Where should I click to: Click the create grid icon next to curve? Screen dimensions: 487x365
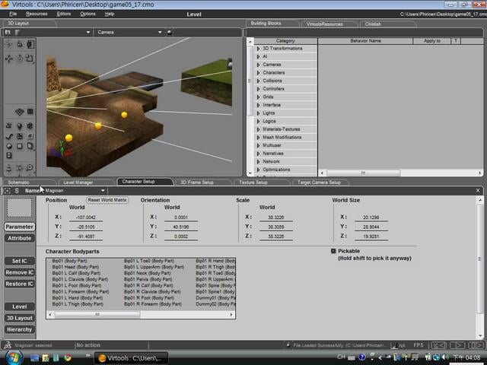point(20,136)
